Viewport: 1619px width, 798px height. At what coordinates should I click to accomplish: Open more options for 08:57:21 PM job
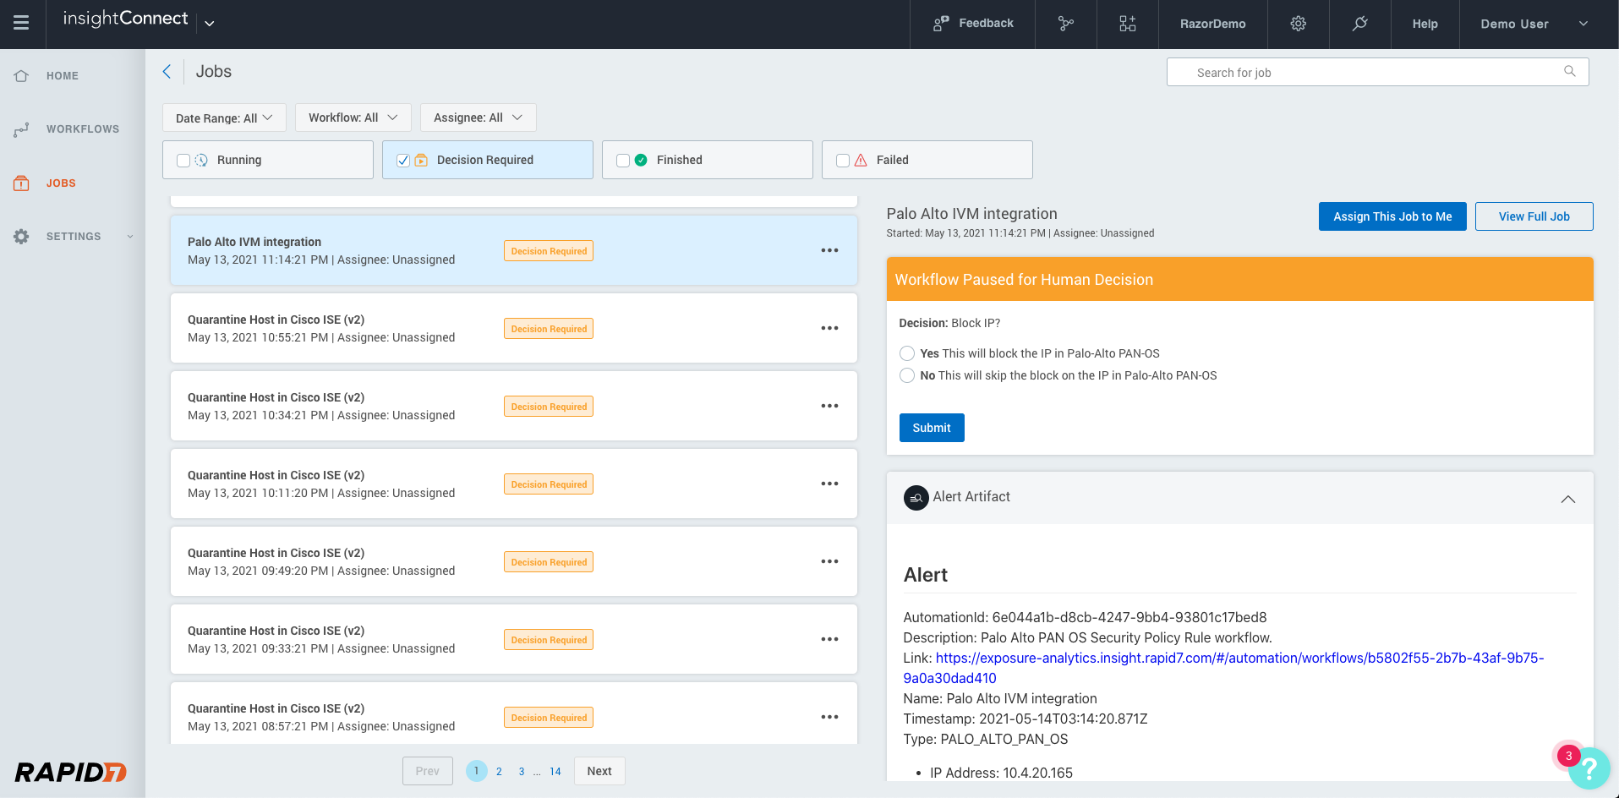point(830,717)
